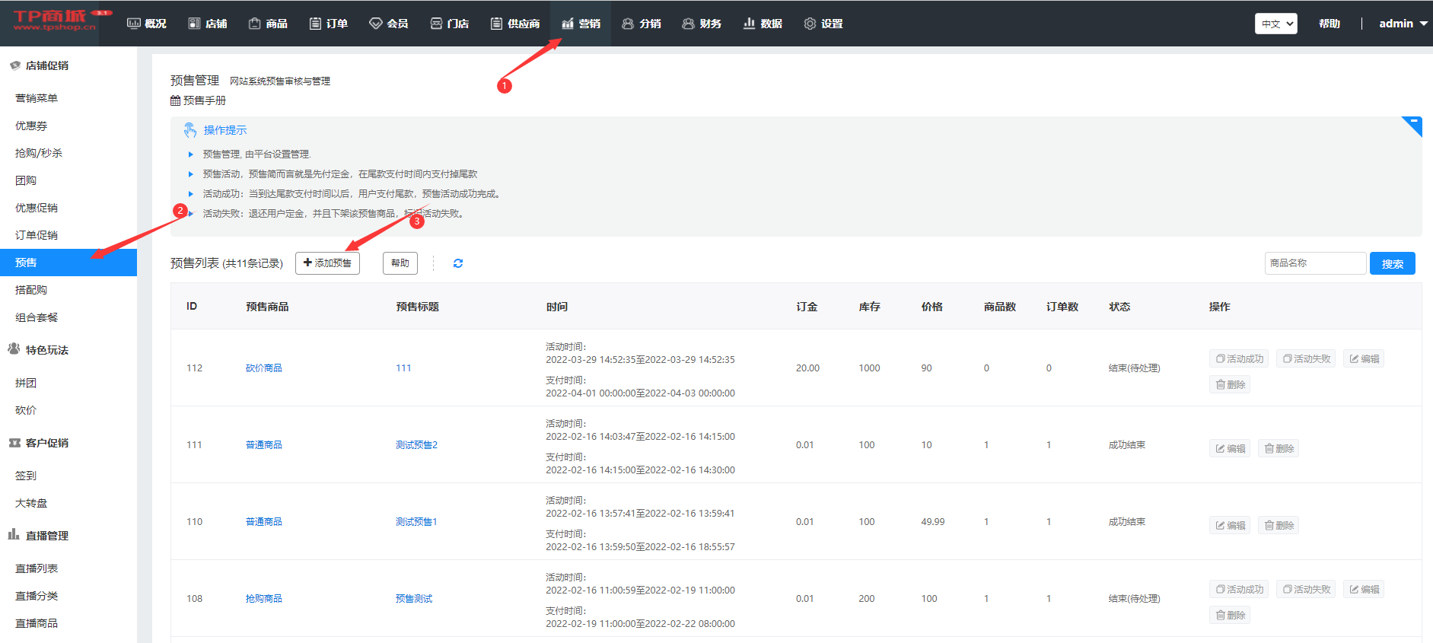Open the 中文 language dropdown
Image resolution: width=1433 pixels, height=643 pixels.
pyautogui.click(x=1275, y=24)
